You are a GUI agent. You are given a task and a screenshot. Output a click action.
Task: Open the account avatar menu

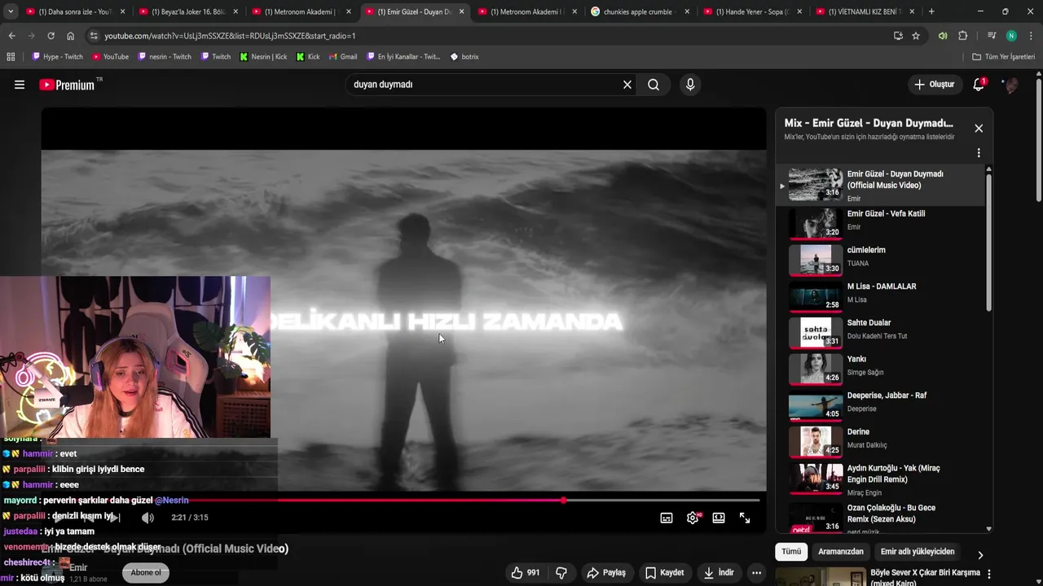tap(1010, 85)
